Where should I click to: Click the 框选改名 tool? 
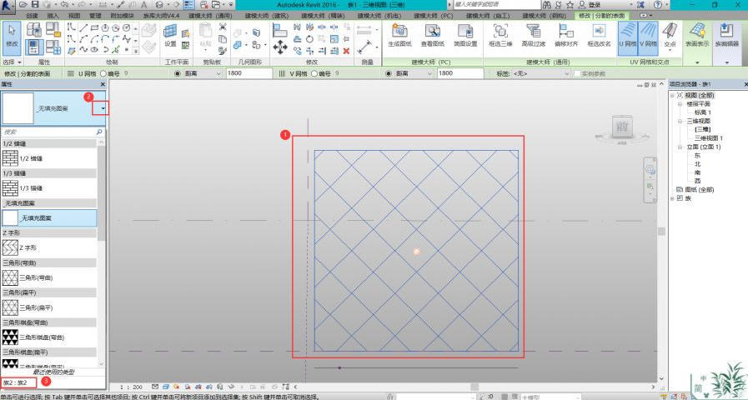tap(599, 36)
